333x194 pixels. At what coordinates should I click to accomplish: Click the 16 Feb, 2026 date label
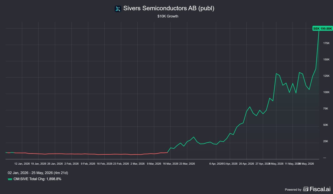point(104,164)
